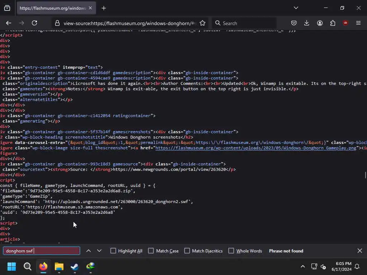Viewport: 367px width, 275px height.
Task: Save page to Pocket
Action: tap(294, 23)
